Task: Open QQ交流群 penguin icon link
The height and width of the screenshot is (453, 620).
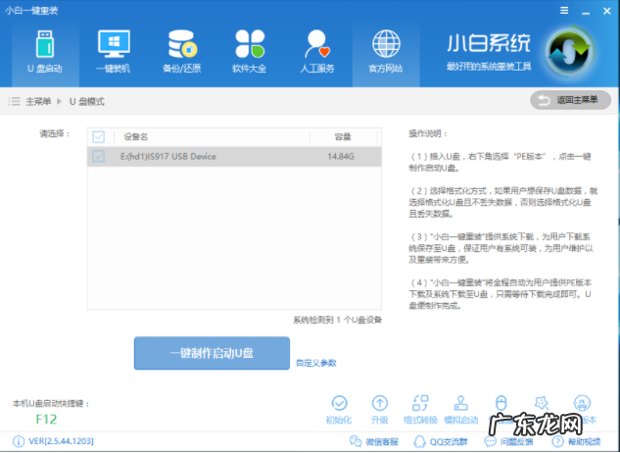Action: point(440,441)
